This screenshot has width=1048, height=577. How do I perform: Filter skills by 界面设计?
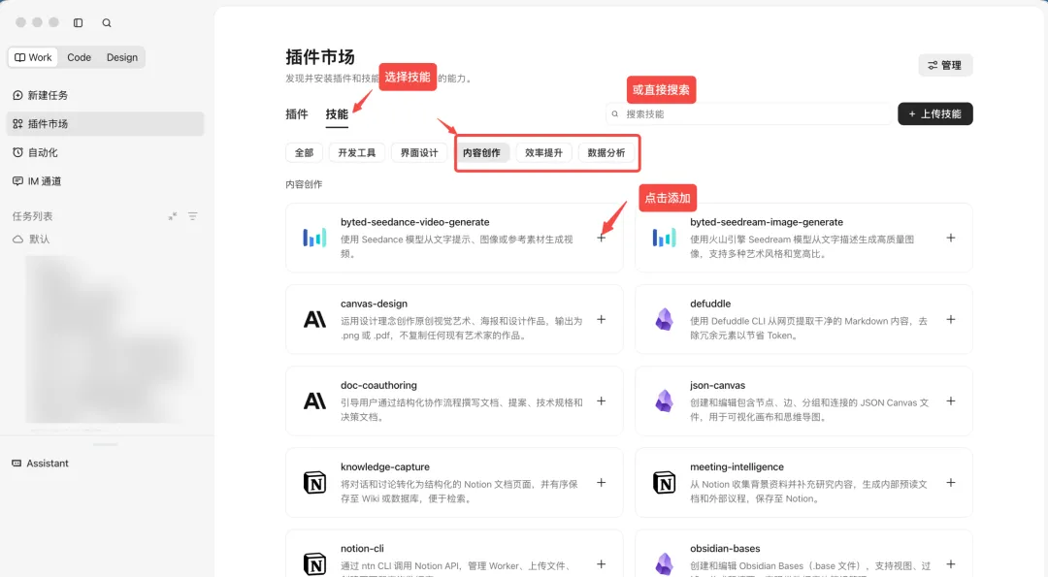pyautogui.click(x=419, y=153)
